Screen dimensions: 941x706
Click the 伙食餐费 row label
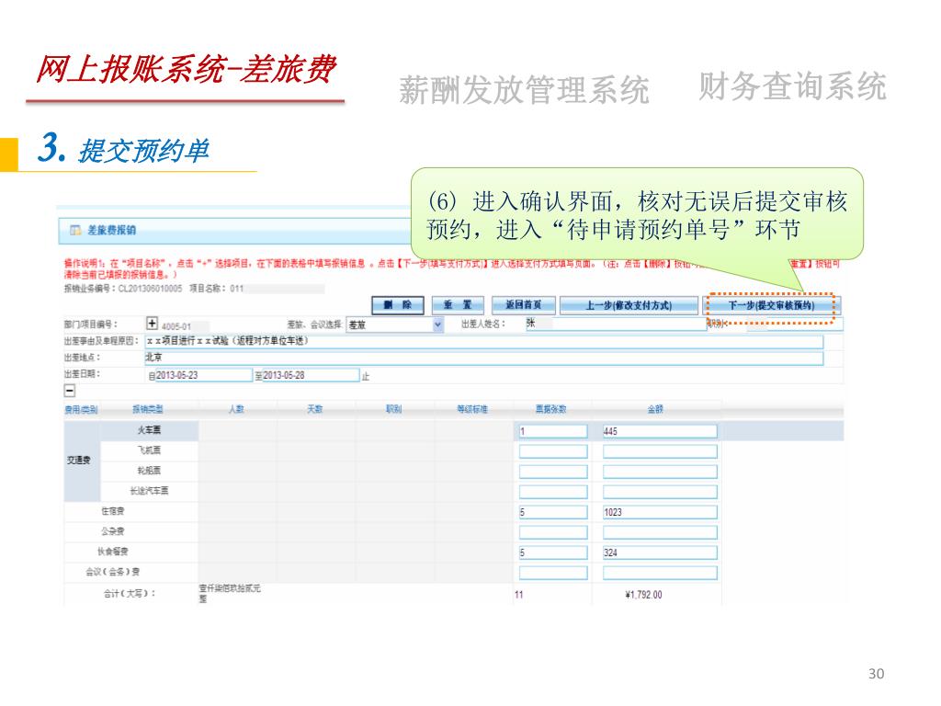coord(113,552)
